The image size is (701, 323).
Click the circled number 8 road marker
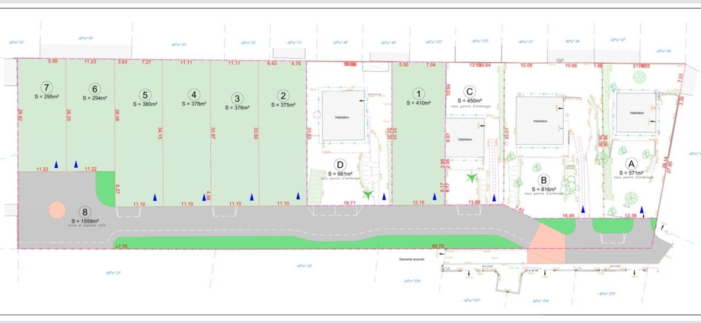coord(85,212)
